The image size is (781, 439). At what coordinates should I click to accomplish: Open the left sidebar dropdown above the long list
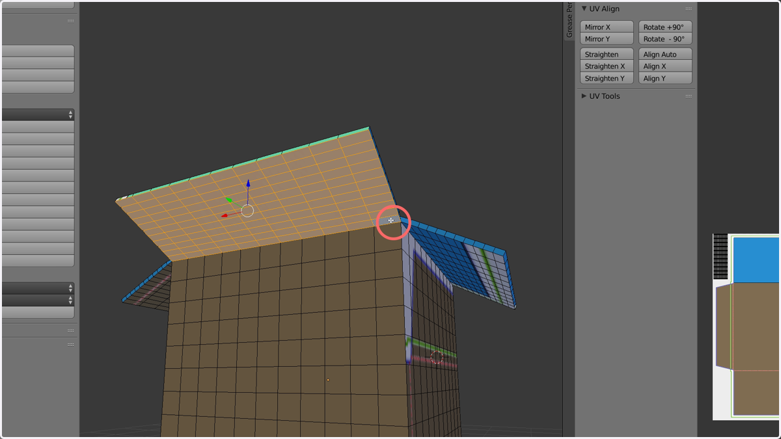(x=38, y=114)
